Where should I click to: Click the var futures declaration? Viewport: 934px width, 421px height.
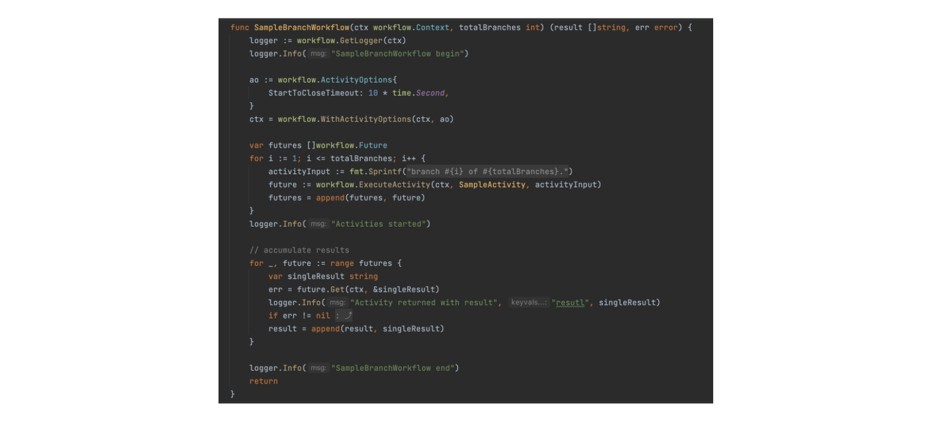pyautogui.click(x=318, y=145)
